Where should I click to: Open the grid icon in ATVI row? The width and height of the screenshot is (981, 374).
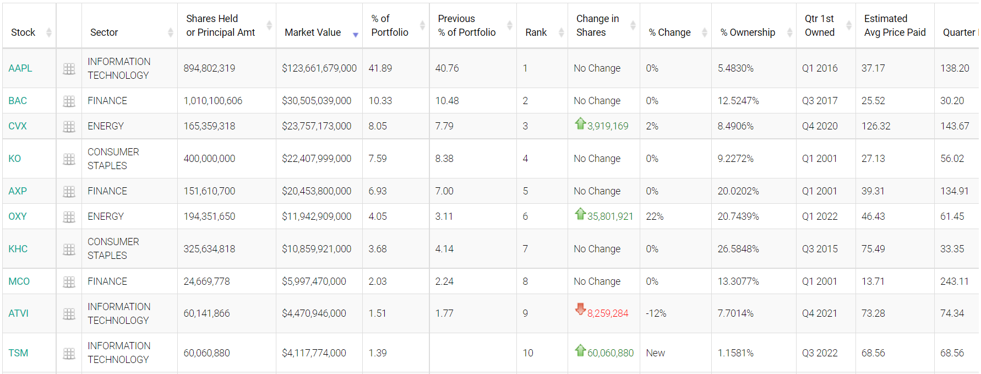[69, 313]
